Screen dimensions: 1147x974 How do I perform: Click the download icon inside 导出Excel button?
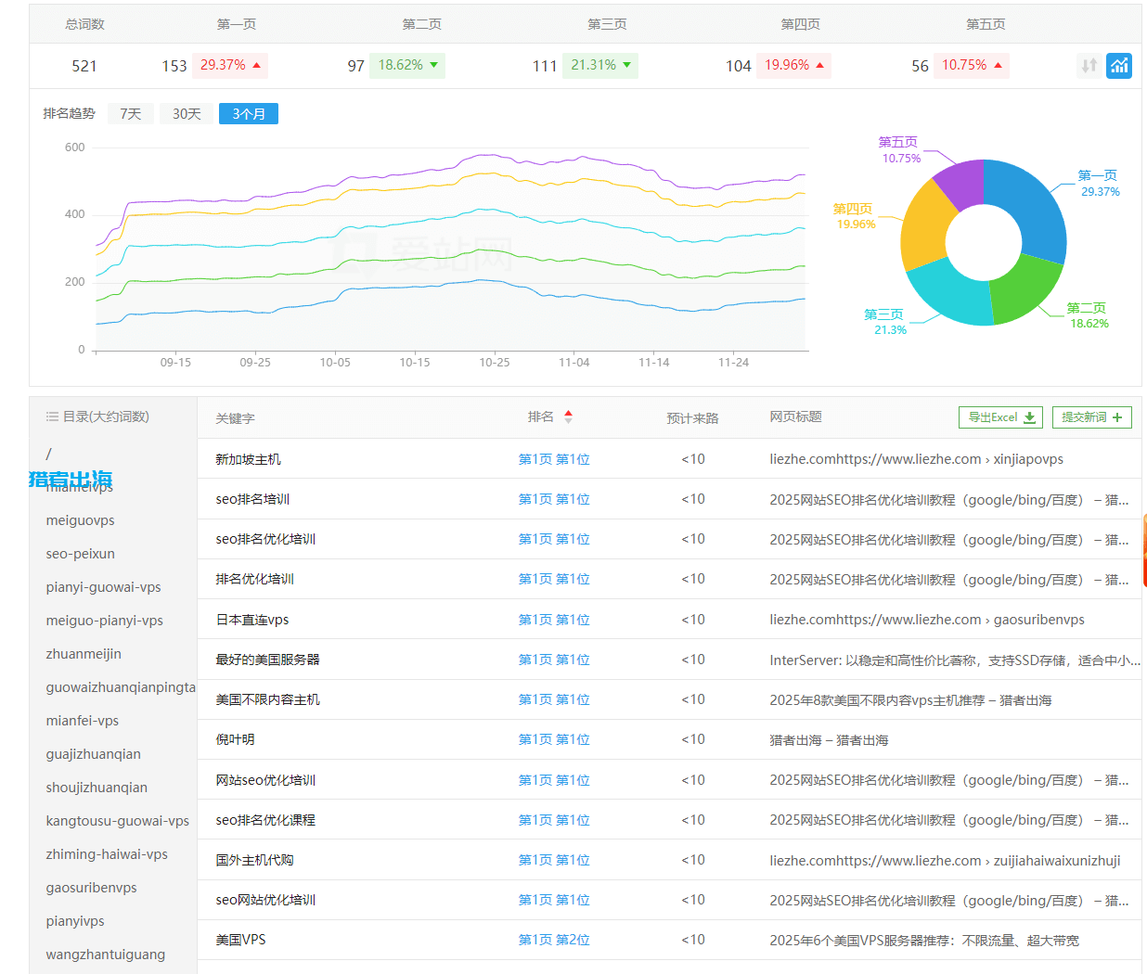(1030, 417)
